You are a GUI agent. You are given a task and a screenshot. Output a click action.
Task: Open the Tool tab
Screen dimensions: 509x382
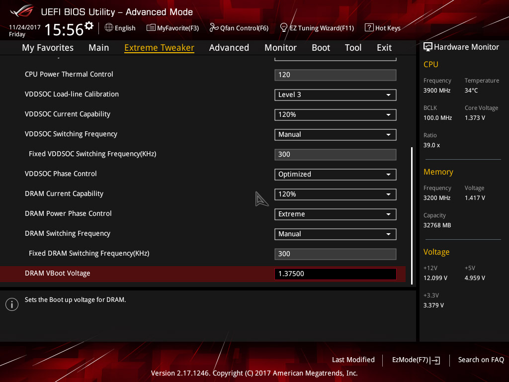coord(353,48)
